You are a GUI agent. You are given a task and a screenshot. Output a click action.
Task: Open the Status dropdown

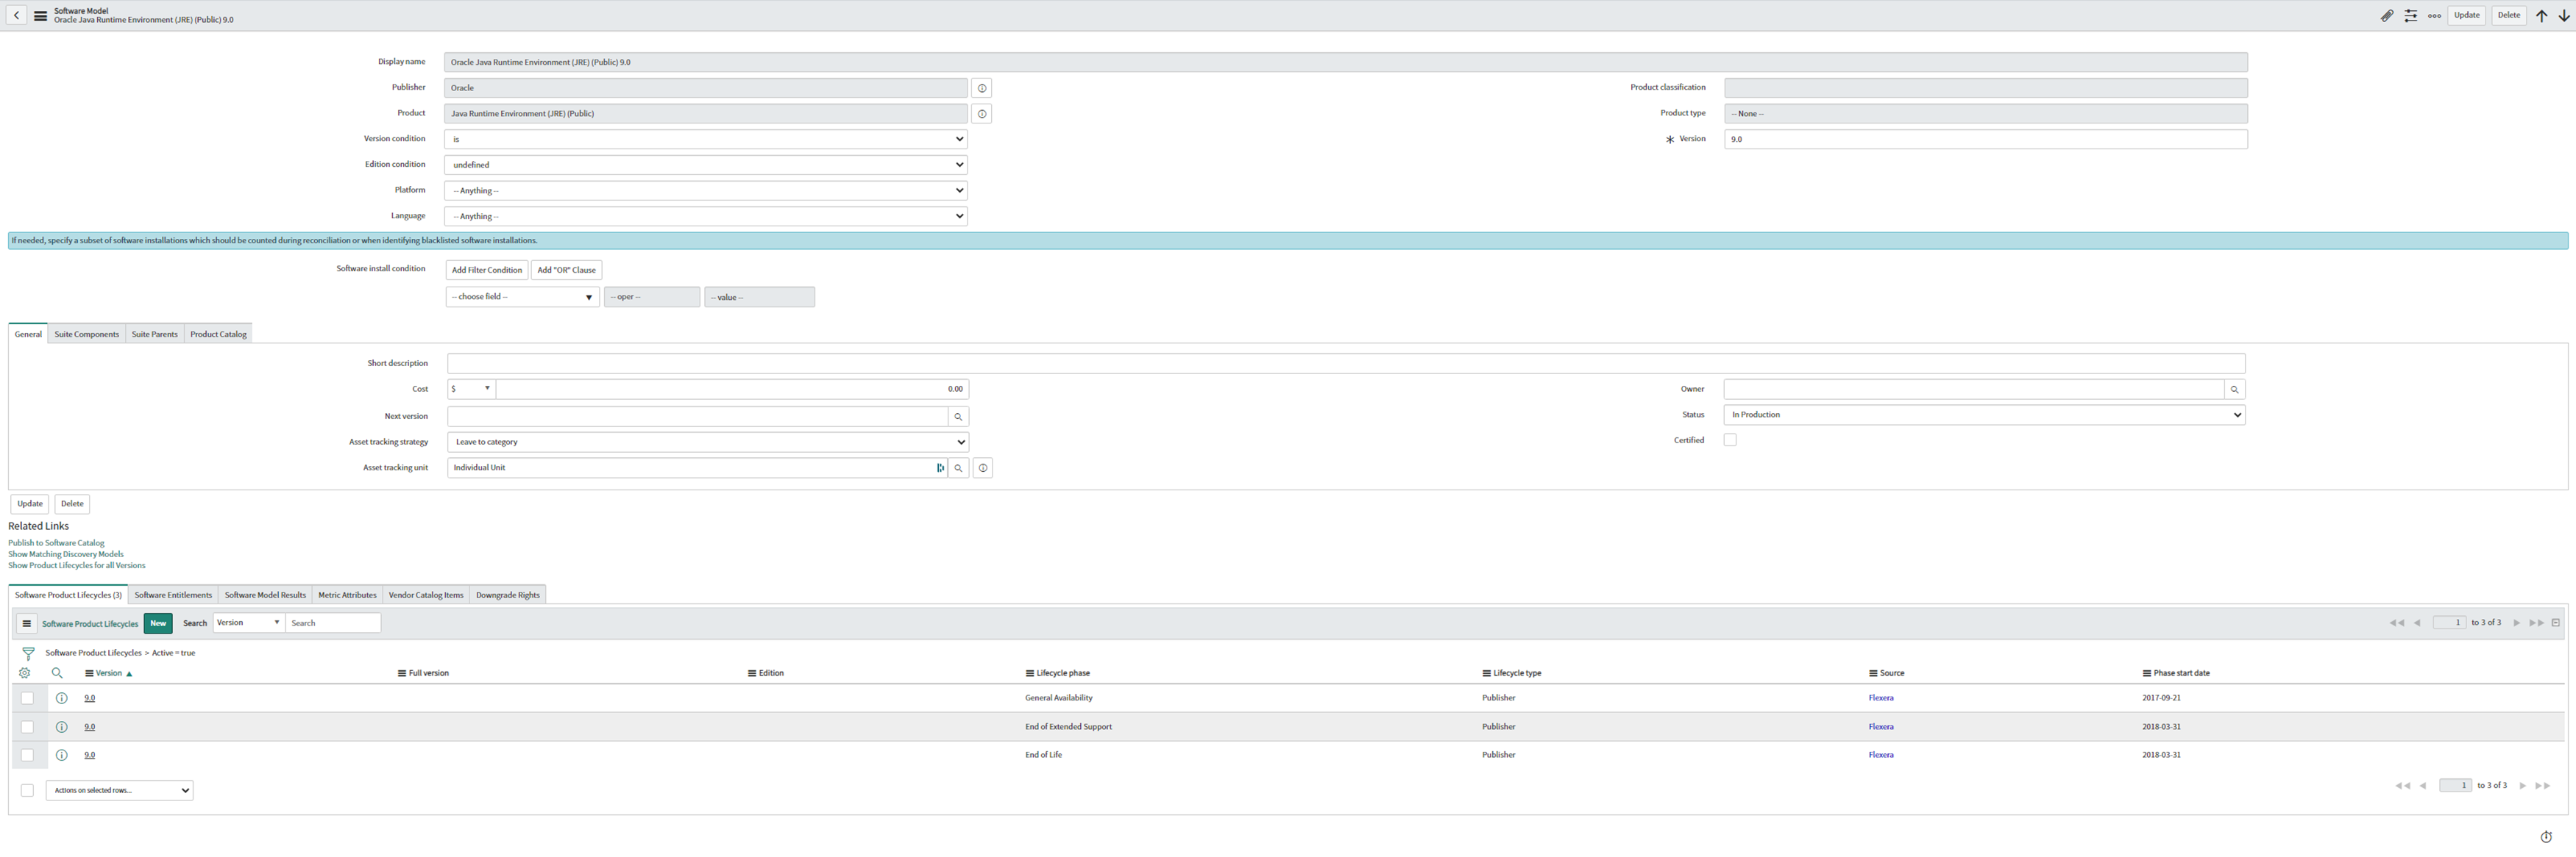click(x=1984, y=415)
